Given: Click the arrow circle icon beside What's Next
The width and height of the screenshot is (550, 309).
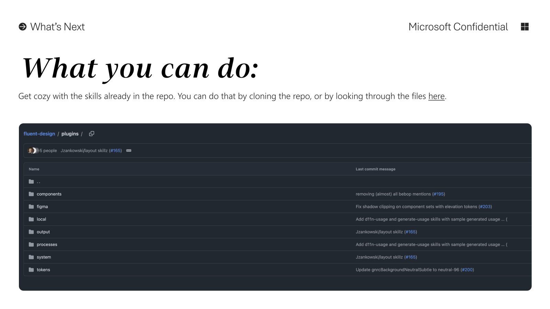Looking at the screenshot, I should click(x=23, y=27).
